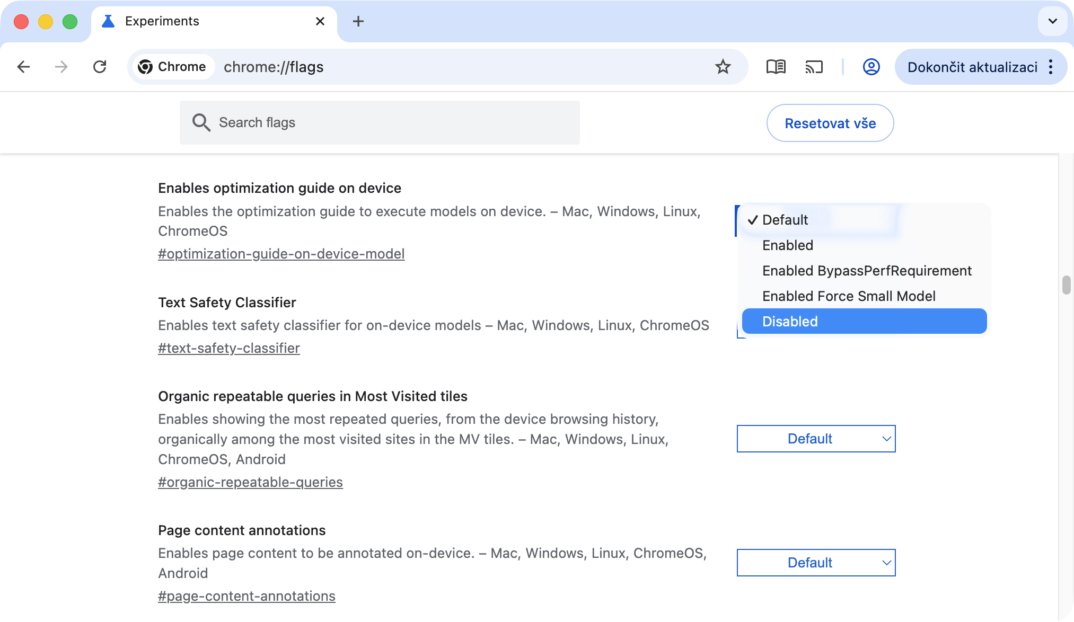Click Dokončit aktualizaci update button
Screen dimensions: 1074x622
coord(972,67)
